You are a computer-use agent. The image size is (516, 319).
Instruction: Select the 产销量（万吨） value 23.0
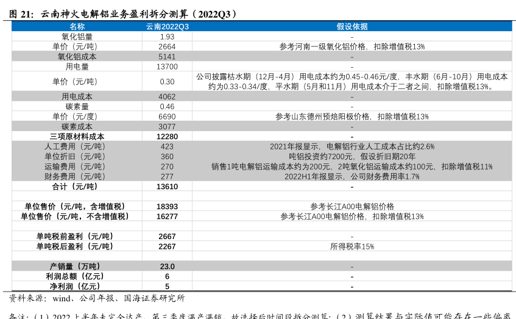(x=167, y=267)
